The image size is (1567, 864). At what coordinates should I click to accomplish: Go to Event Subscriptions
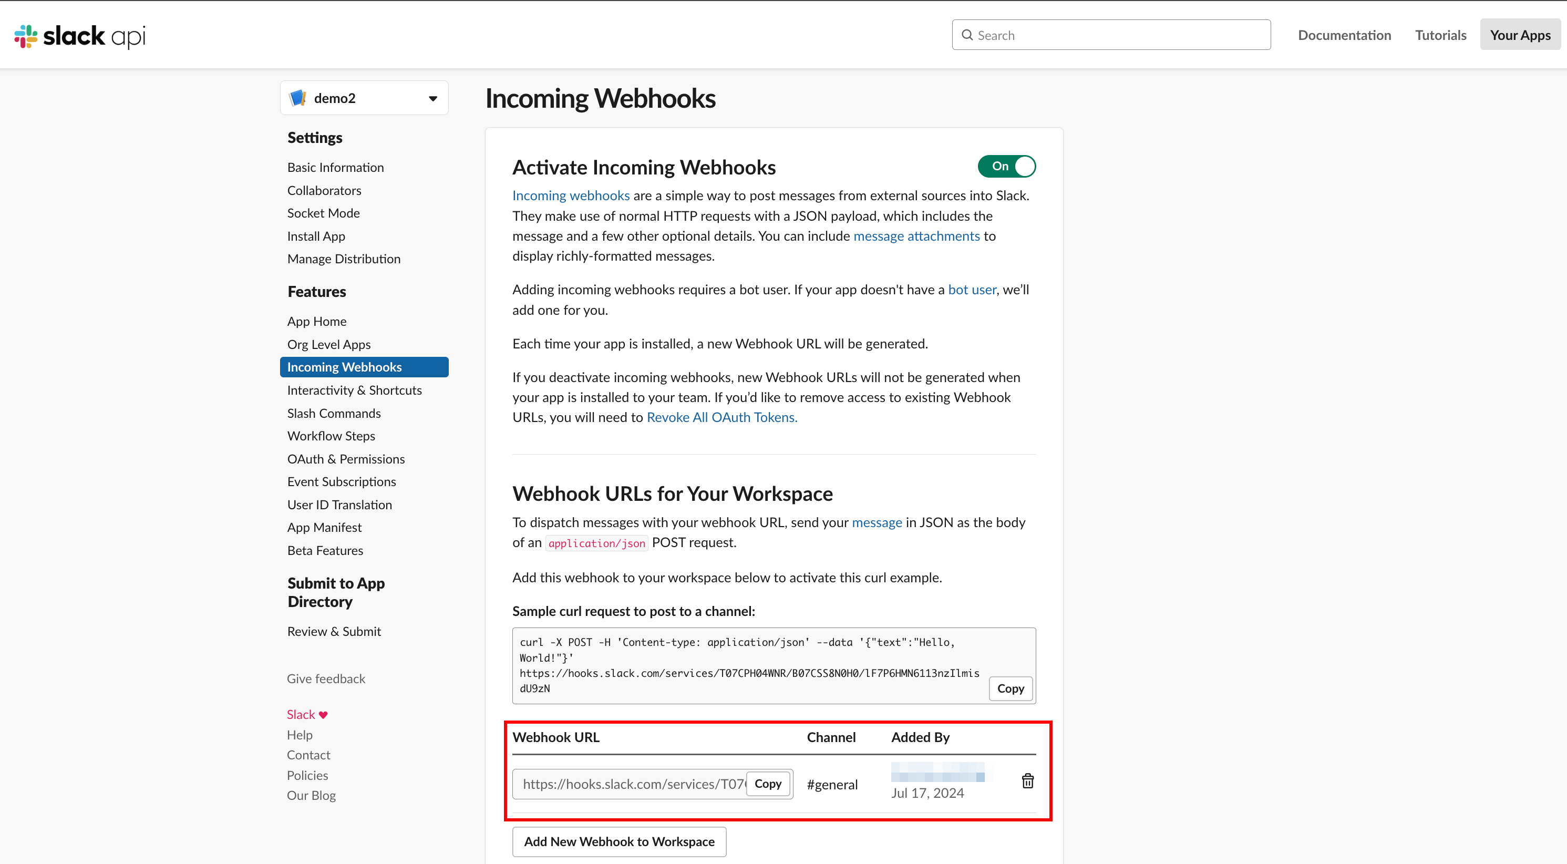341,481
